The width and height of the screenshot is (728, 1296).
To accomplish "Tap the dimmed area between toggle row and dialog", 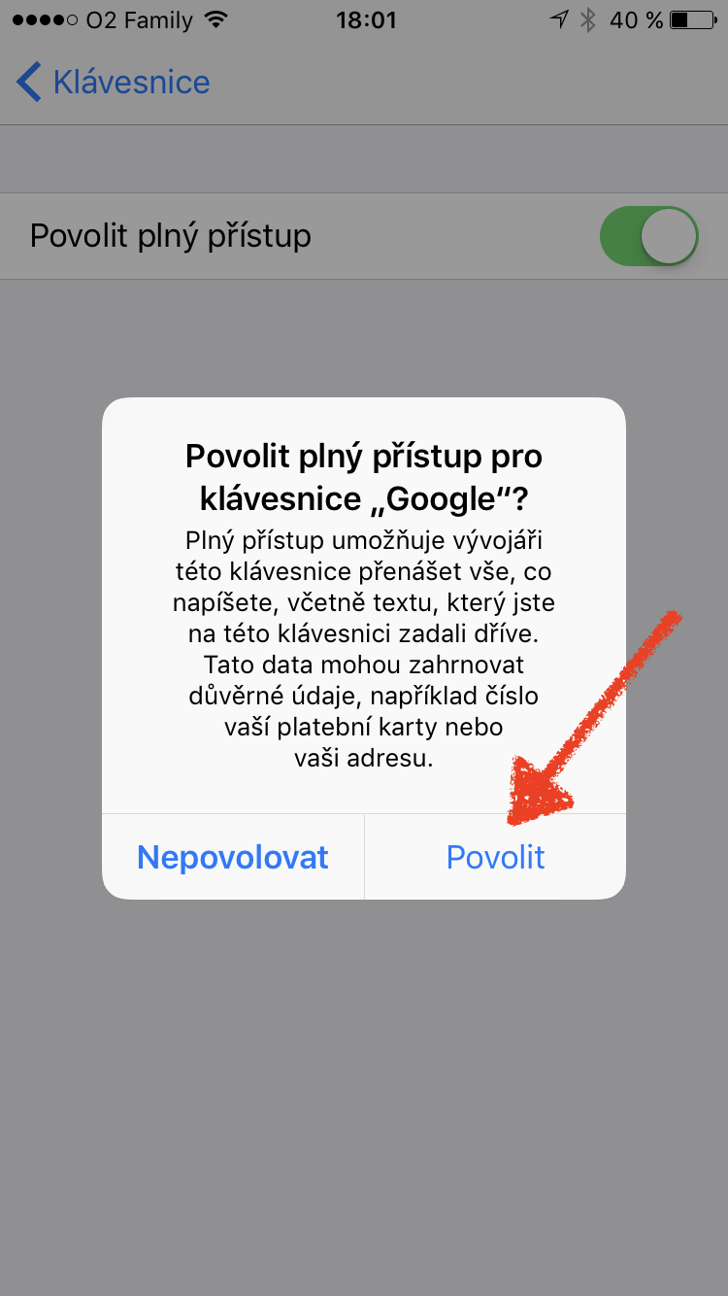I will coord(364,338).
